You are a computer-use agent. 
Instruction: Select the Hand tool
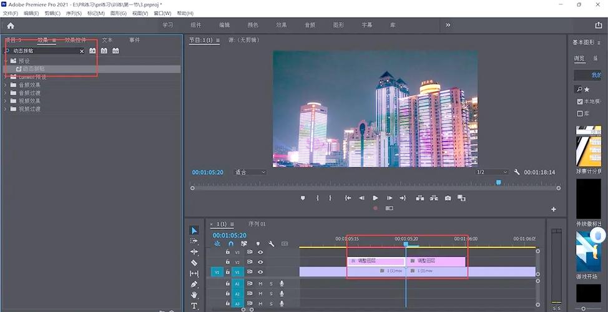[194, 295]
